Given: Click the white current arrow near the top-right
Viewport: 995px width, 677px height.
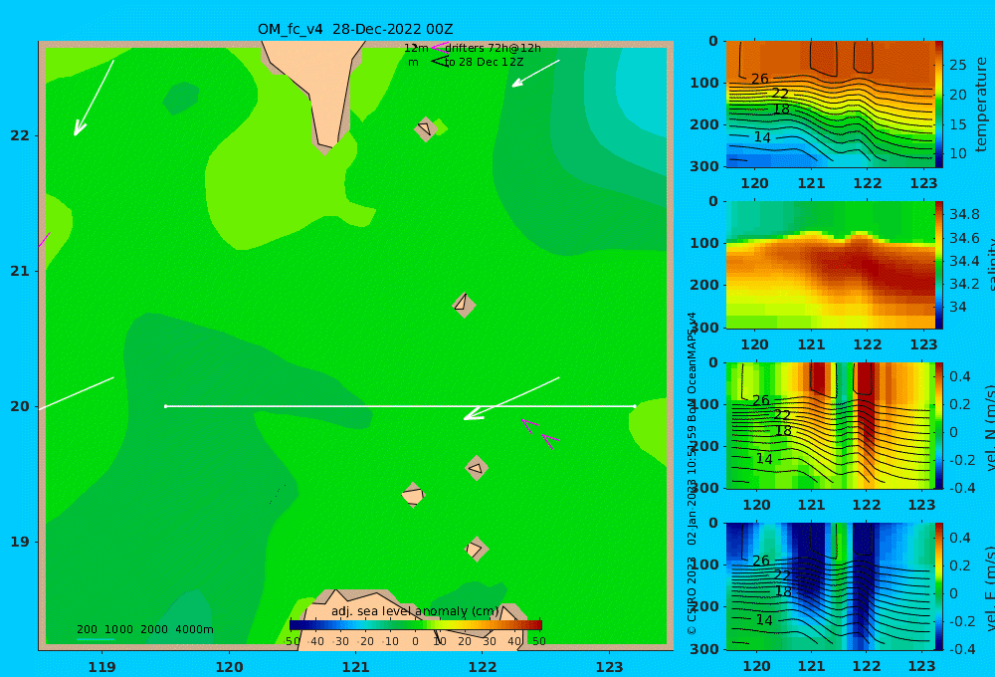Looking at the screenshot, I should click(x=535, y=73).
